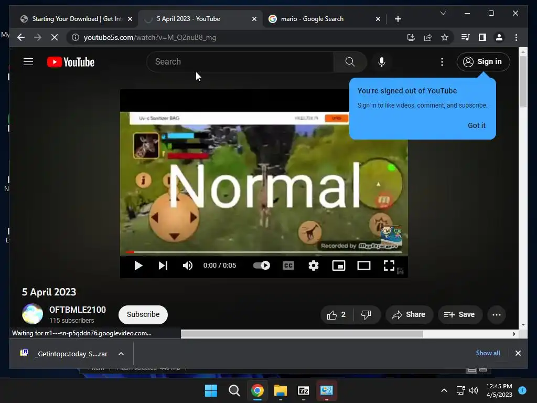Expand download item options chevron
537x403 pixels.
(121, 354)
